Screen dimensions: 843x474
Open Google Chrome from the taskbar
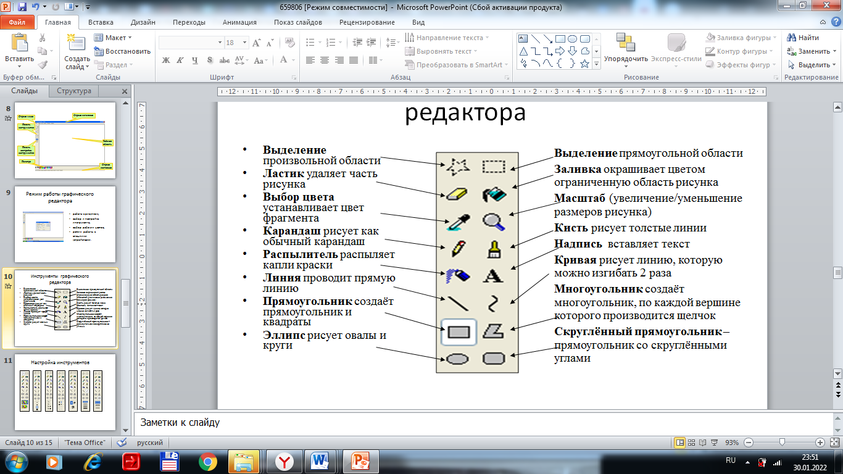[207, 462]
